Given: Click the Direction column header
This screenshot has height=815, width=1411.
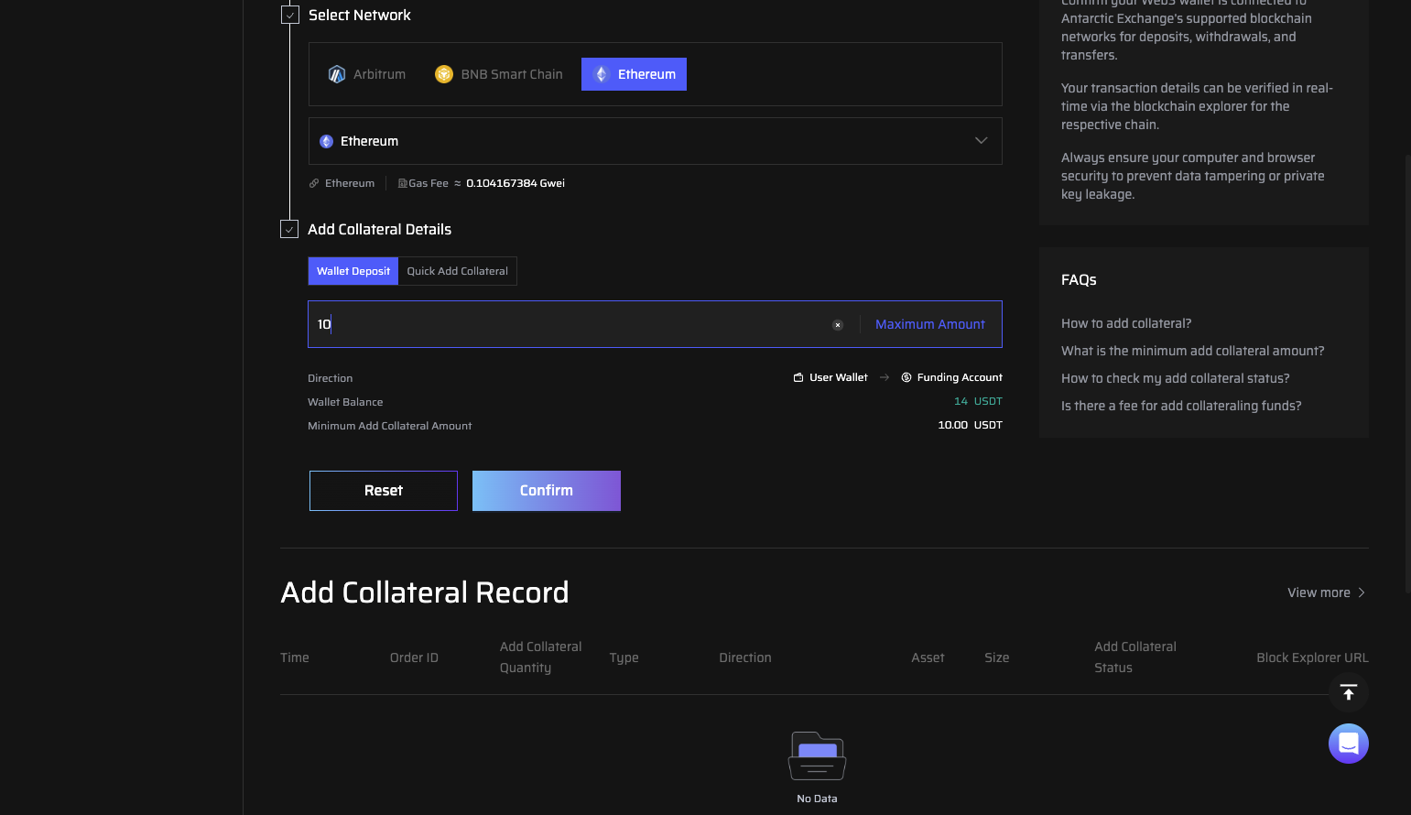Looking at the screenshot, I should (745, 657).
